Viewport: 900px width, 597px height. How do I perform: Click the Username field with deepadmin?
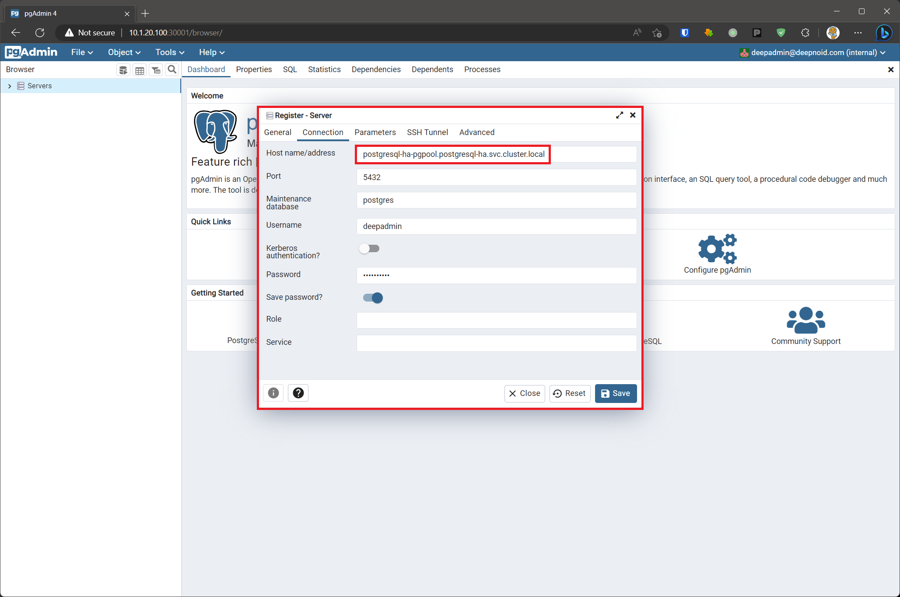(497, 226)
